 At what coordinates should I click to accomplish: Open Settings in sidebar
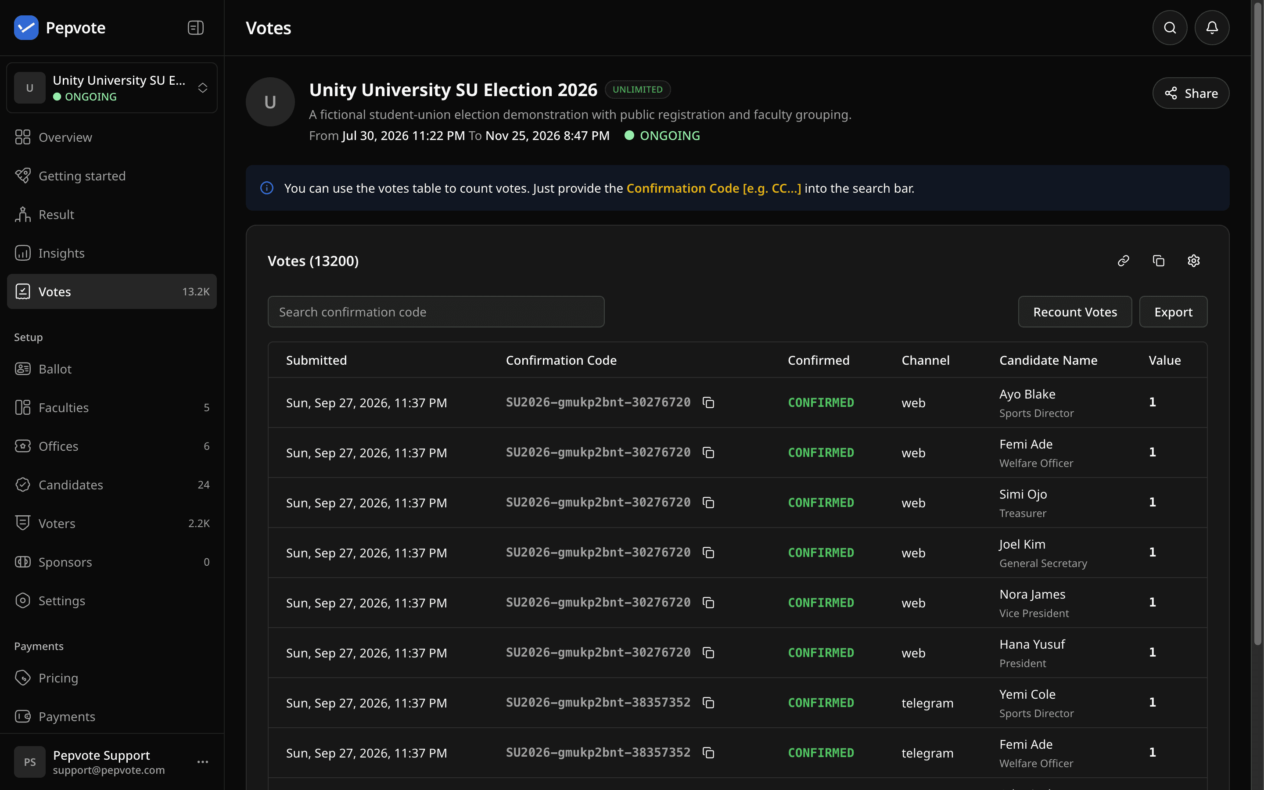(x=112, y=601)
